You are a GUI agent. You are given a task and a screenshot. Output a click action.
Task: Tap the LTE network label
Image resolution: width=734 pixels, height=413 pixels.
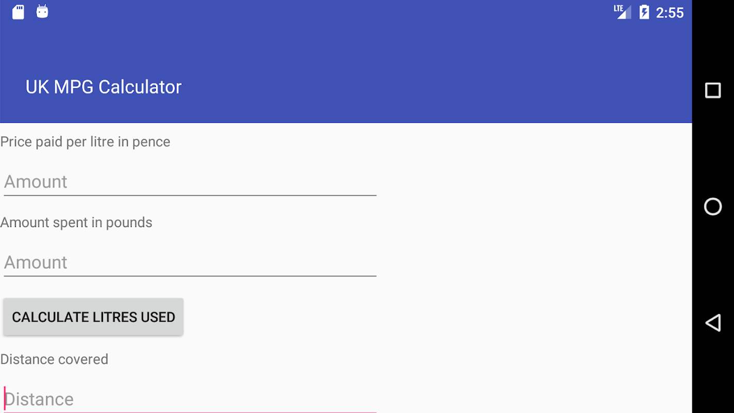tap(618, 8)
